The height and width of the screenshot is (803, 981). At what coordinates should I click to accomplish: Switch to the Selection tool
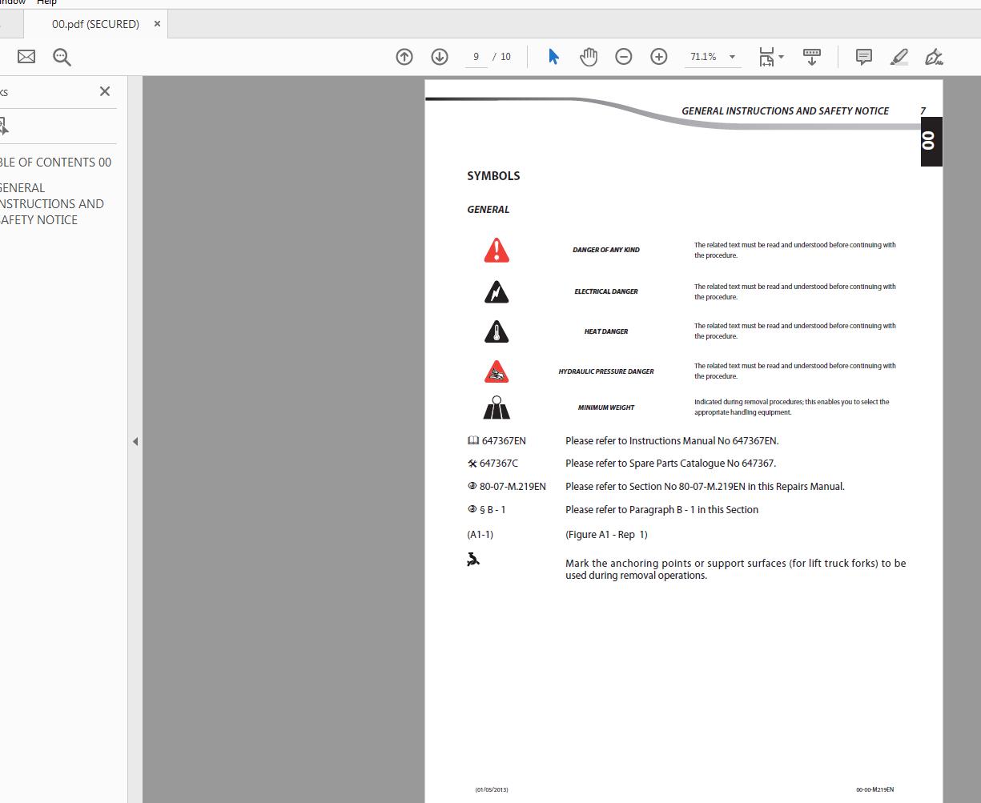pyautogui.click(x=553, y=57)
